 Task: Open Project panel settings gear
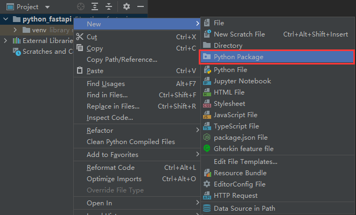127,7
